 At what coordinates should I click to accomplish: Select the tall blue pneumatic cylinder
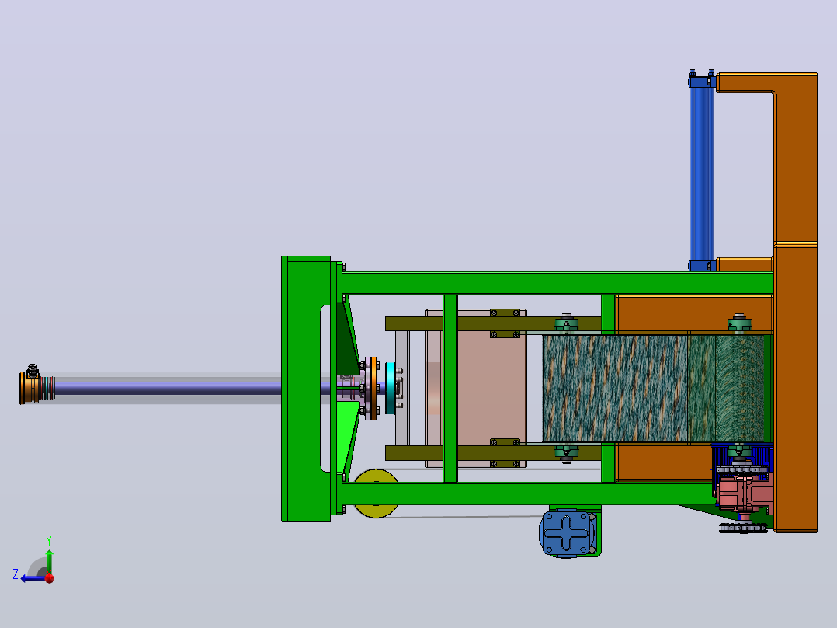tap(701, 173)
